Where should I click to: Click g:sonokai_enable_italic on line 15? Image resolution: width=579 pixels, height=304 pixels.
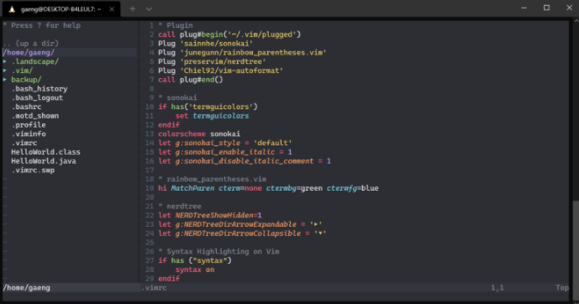click(x=225, y=152)
